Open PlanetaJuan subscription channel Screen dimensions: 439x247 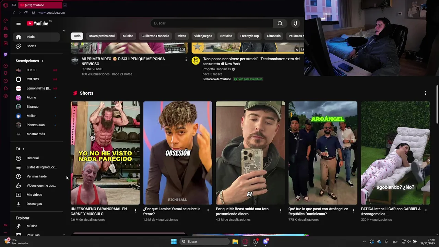(x=36, y=125)
